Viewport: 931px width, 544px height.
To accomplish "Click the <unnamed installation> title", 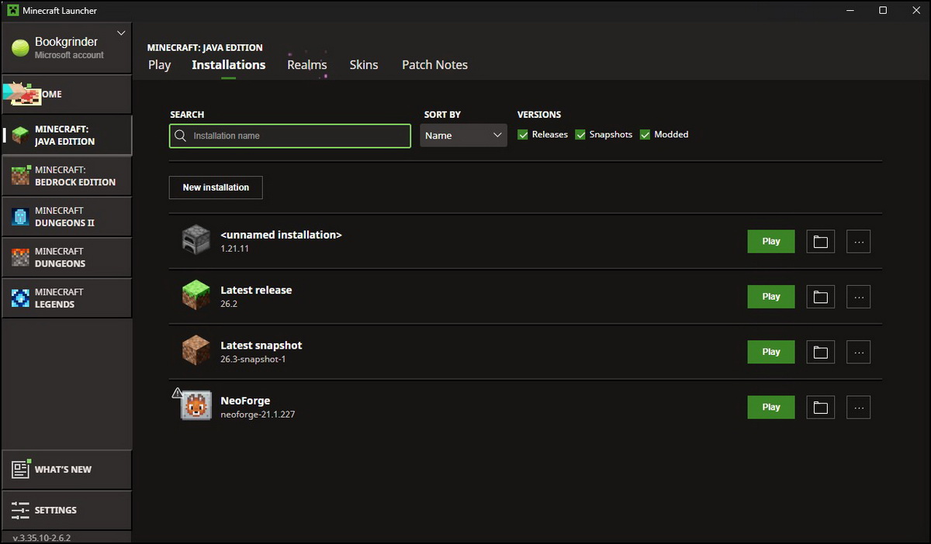I will click(281, 235).
